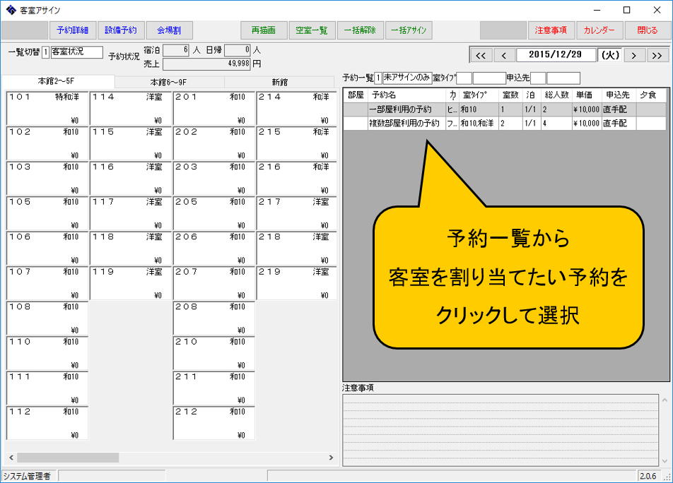Open the カレンダー calendar
Screen dimensions: 673x483
pos(599,30)
